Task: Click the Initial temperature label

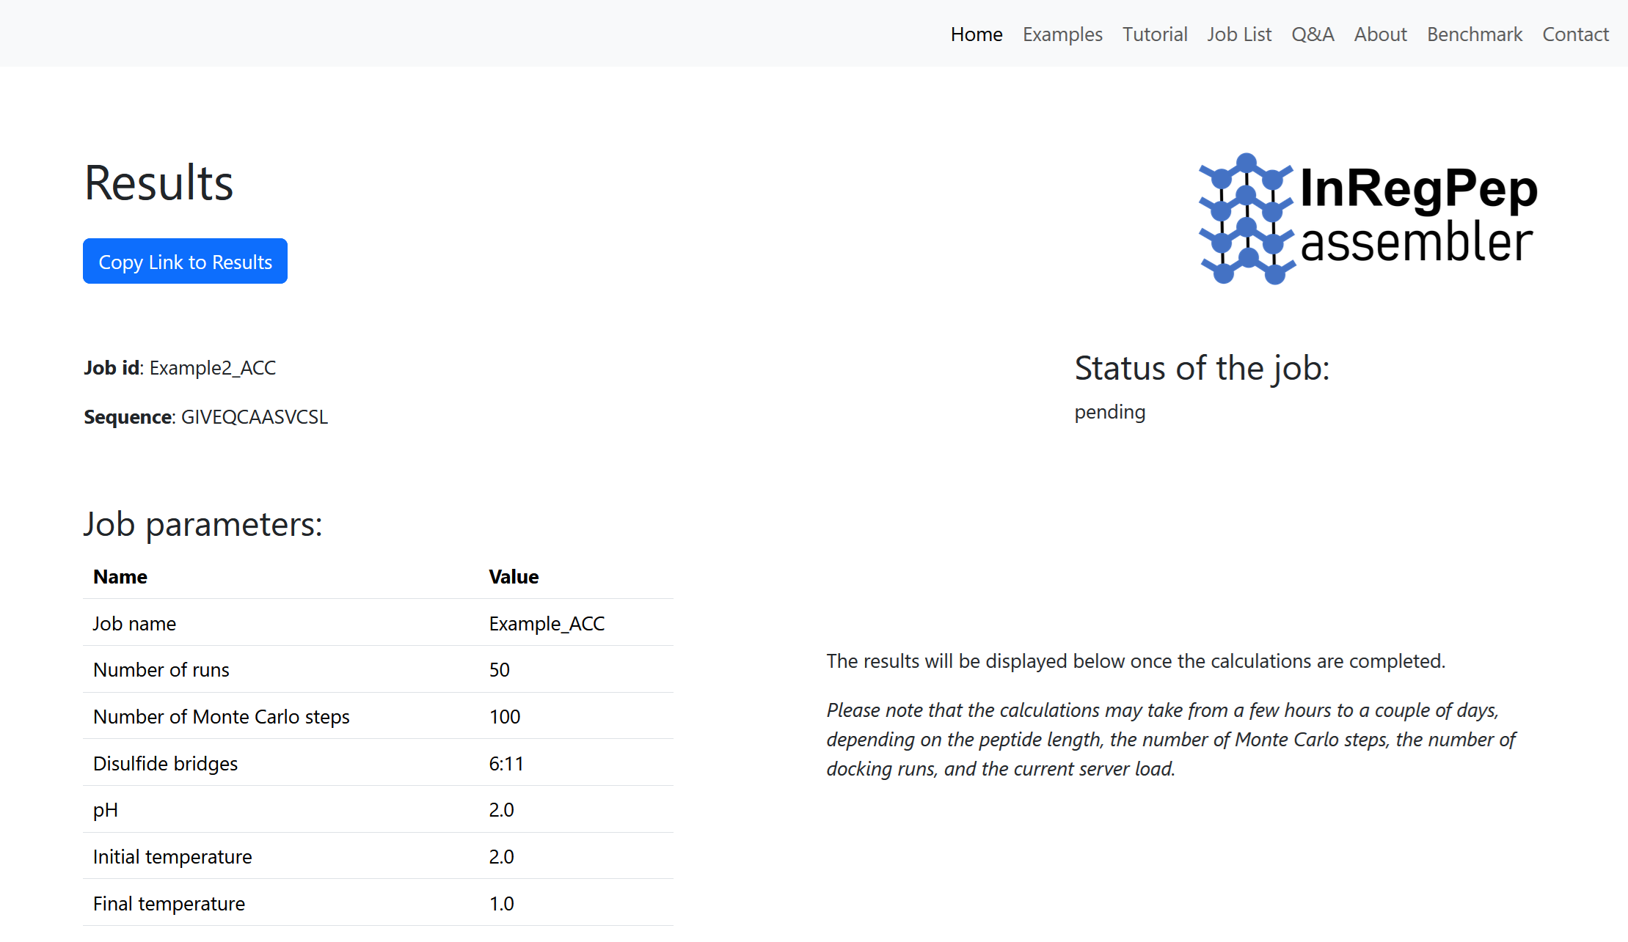Action: [x=172, y=857]
